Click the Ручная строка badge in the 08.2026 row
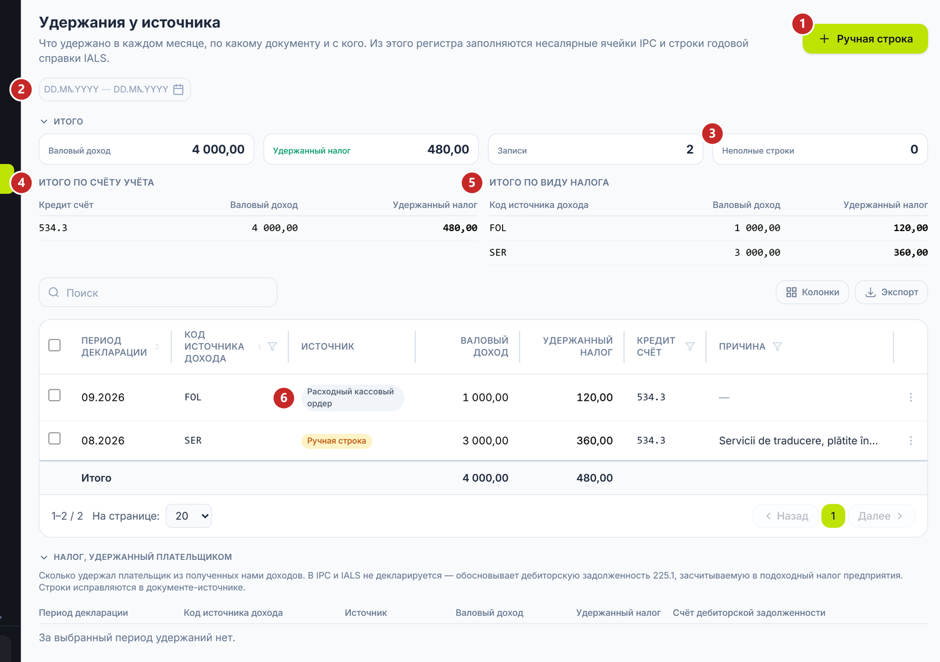 [337, 441]
